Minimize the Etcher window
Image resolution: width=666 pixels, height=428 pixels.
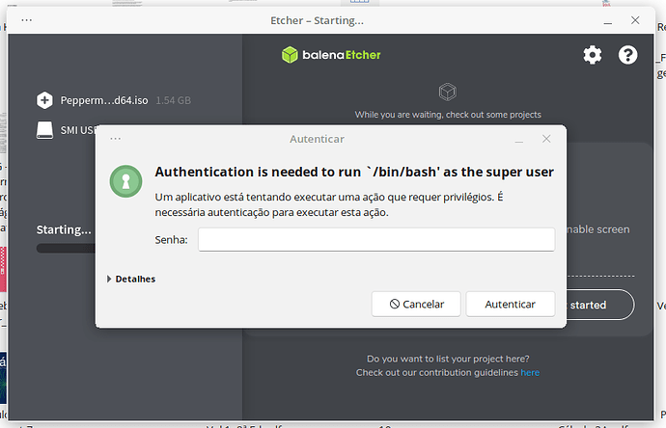coord(608,21)
